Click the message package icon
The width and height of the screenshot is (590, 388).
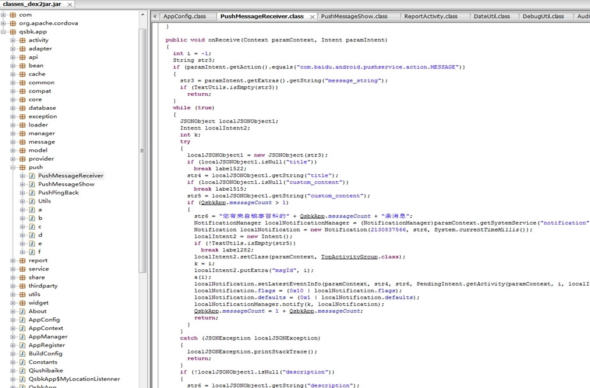[x=22, y=142]
